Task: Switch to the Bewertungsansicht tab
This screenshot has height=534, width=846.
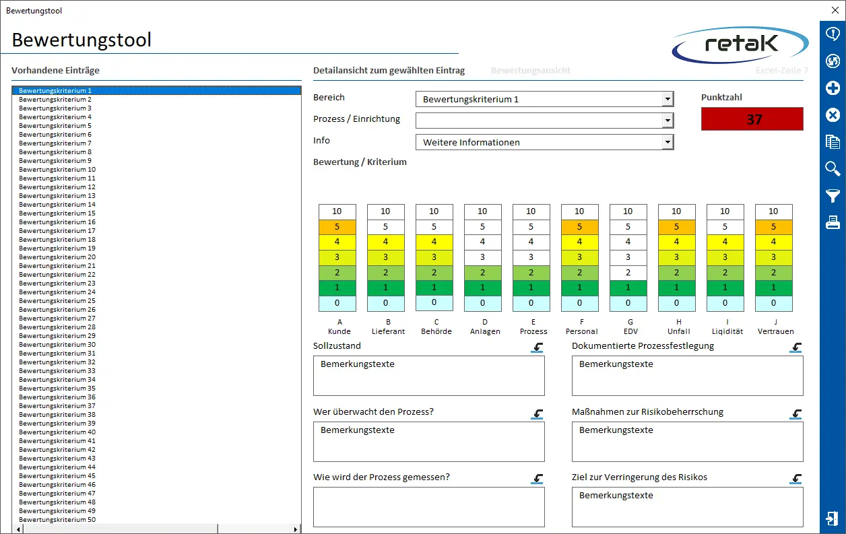Action: tap(531, 71)
